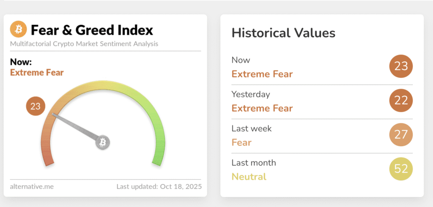Click the alternative.me source link
This screenshot has height=207, width=433.
point(32,186)
